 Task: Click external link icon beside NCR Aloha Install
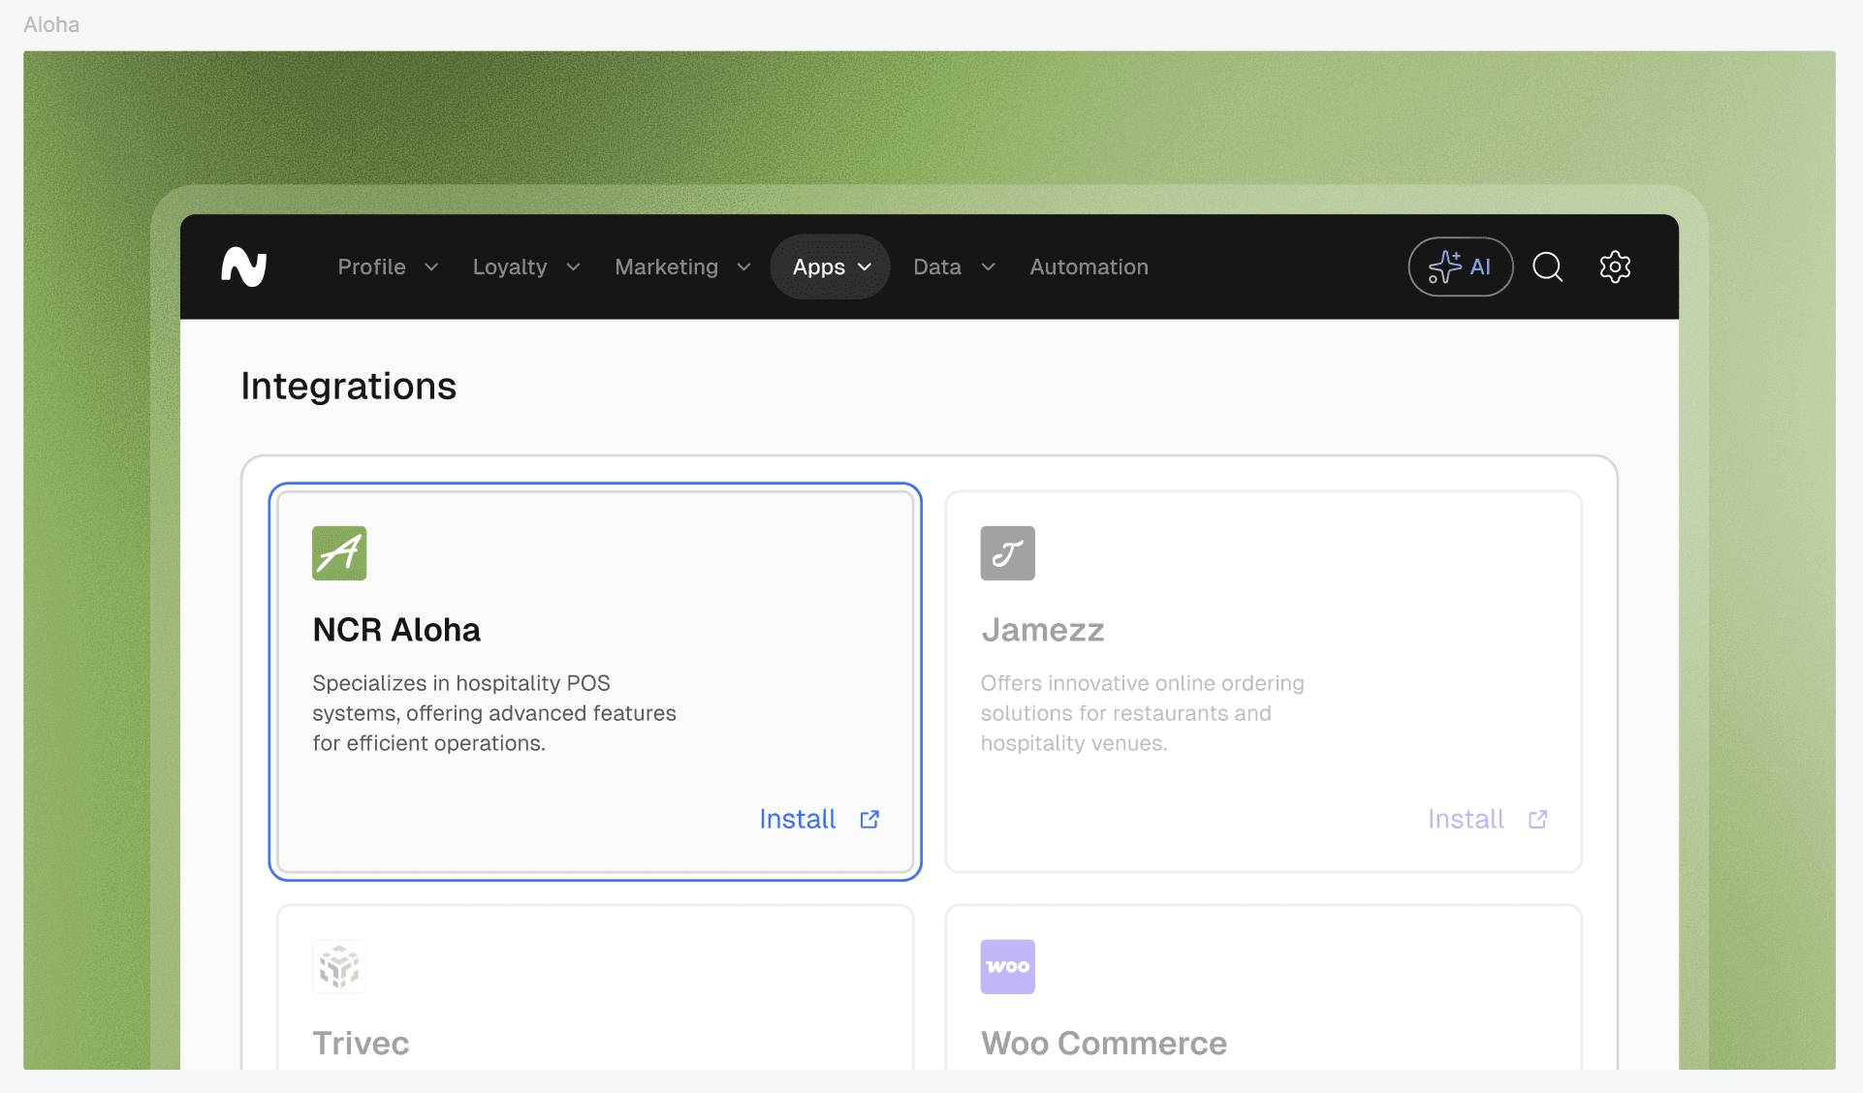(x=869, y=820)
